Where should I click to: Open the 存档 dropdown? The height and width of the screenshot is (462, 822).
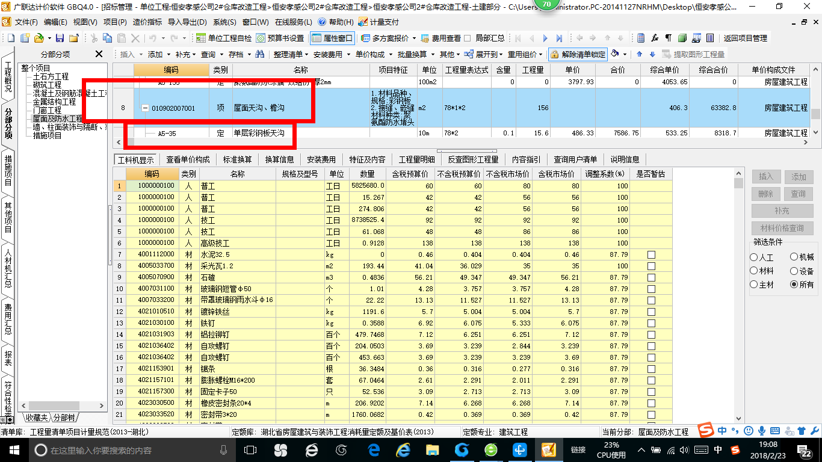238,54
